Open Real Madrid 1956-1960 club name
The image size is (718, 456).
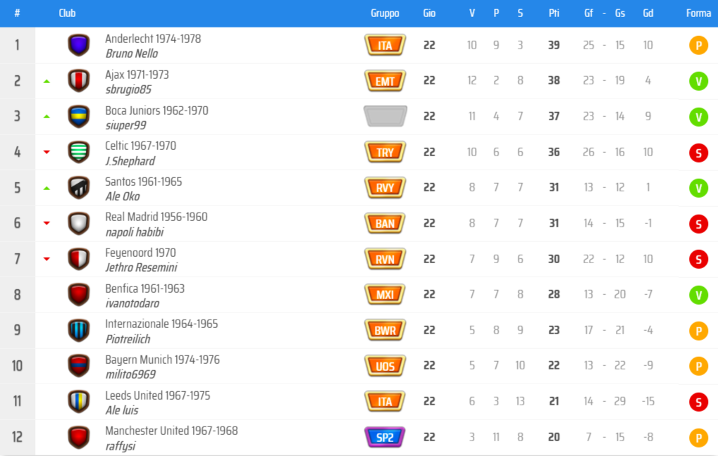coord(156,217)
